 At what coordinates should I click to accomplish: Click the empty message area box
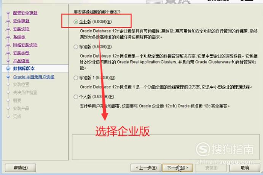pos(166,147)
